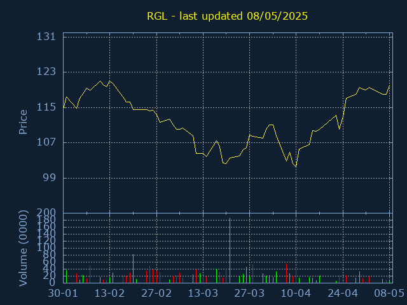Select the 123 price axis label
Image resolution: width=407 pixels, height=305 pixels.
coord(46,72)
